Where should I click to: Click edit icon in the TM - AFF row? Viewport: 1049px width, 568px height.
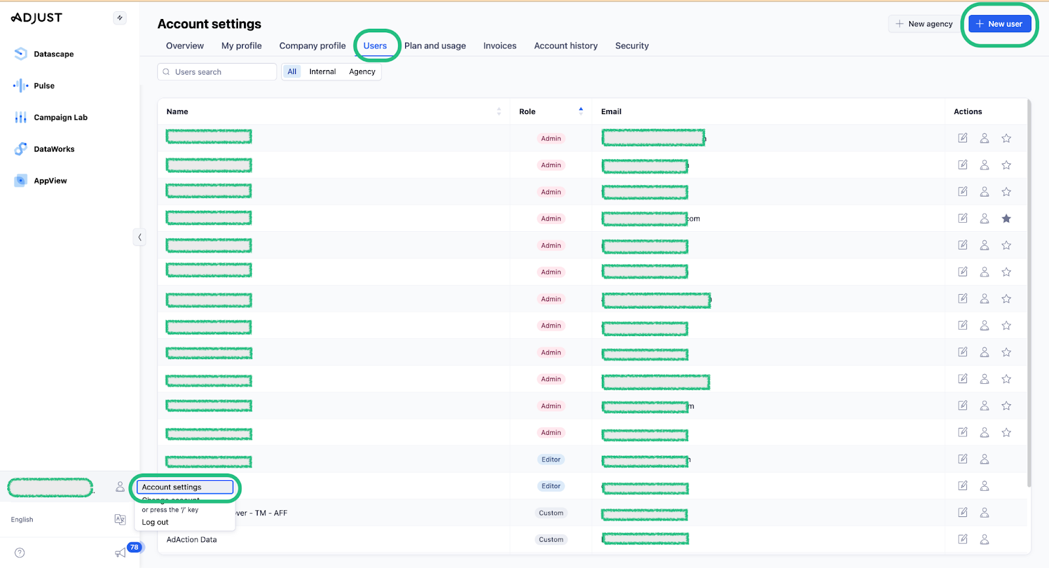click(x=962, y=512)
